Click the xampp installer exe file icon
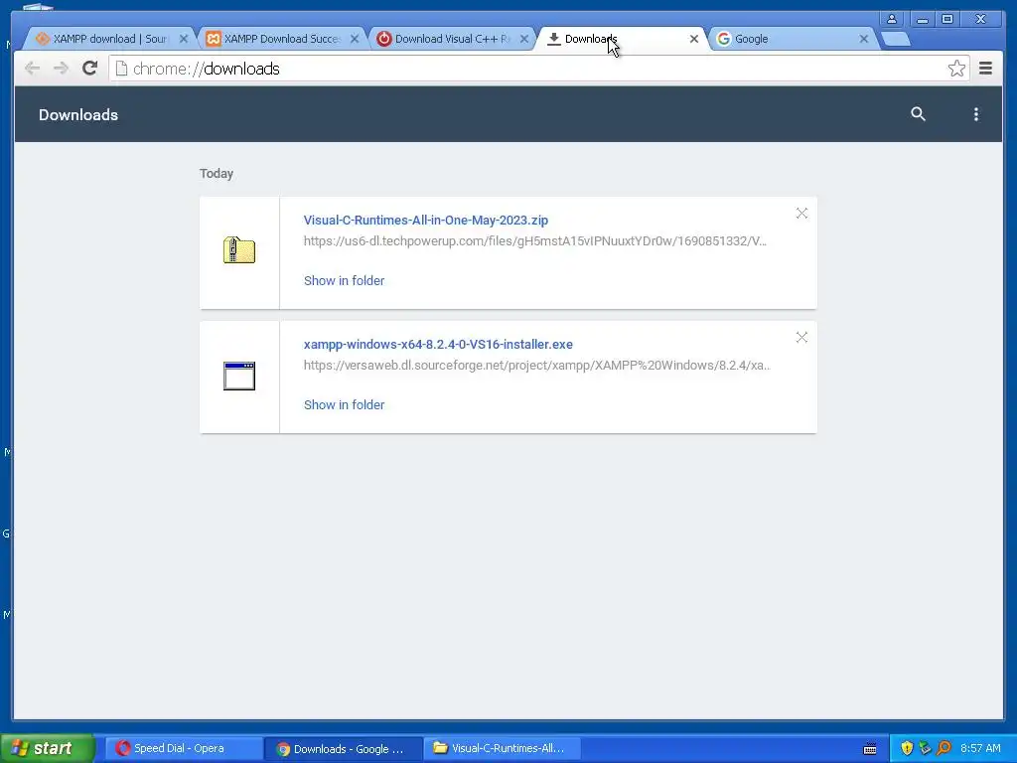This screenshot has width=1017, height=763. (x=239, y=376)
